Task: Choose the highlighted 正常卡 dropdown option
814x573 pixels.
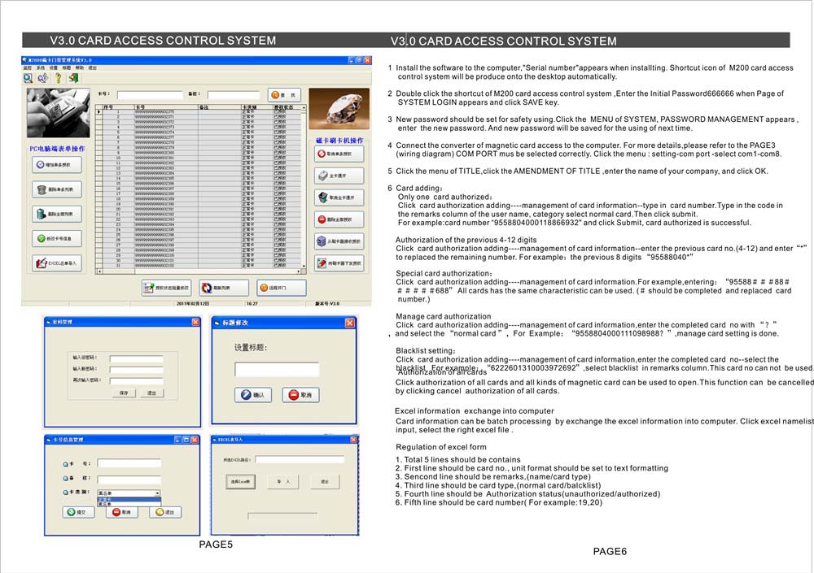Action: 129,499
